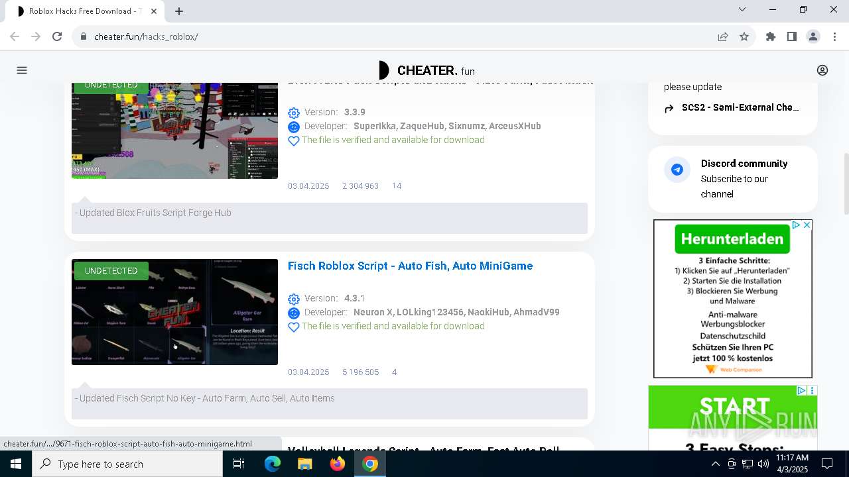
Task: Click the developer icon beside Neuron X
Action: [x=294, y=313]
